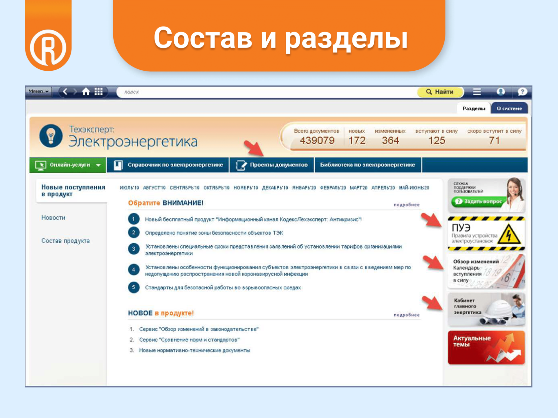Open the Обзор изменений calendar banner
Viewport: 558px width, 418px height.
point(486,271)
